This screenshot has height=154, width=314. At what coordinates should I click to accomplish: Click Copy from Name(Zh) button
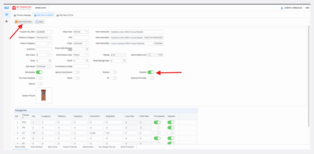pos(153,37)
